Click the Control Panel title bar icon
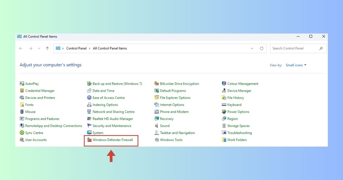343x180 pixels. 19,36
